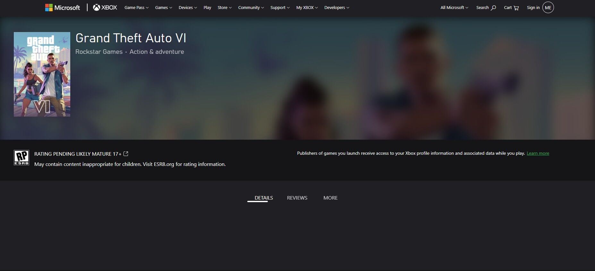Open the GTA VI cover art thumbnail
The height and width of the screenshot is (271, 595).
[42, 74]
